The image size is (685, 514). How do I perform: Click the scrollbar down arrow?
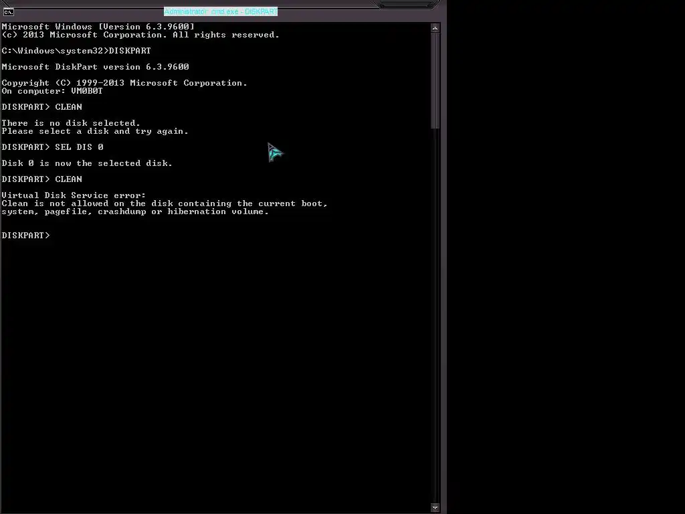click(x=435, y=507)
